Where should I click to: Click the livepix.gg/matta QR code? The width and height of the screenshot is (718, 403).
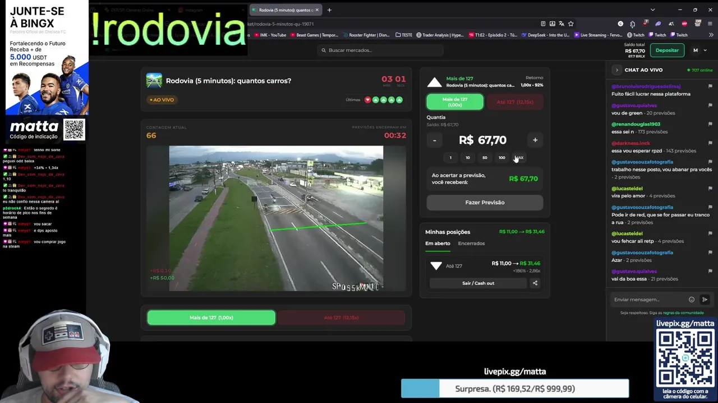[685, 358]
